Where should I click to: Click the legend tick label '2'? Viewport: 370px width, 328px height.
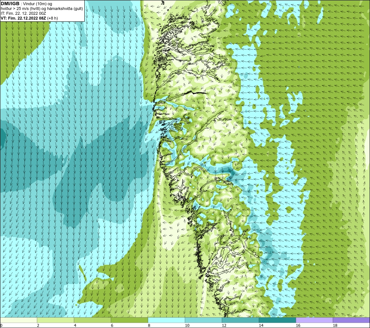click(38, 325)
